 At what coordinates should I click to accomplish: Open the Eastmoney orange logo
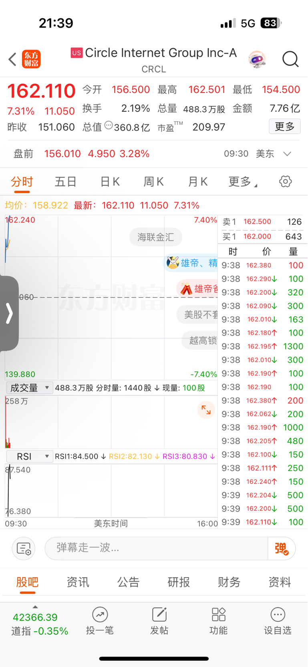click(x=31, y=59)
